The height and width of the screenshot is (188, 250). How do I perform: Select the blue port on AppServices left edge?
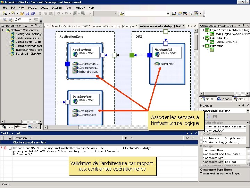point(67,64)
